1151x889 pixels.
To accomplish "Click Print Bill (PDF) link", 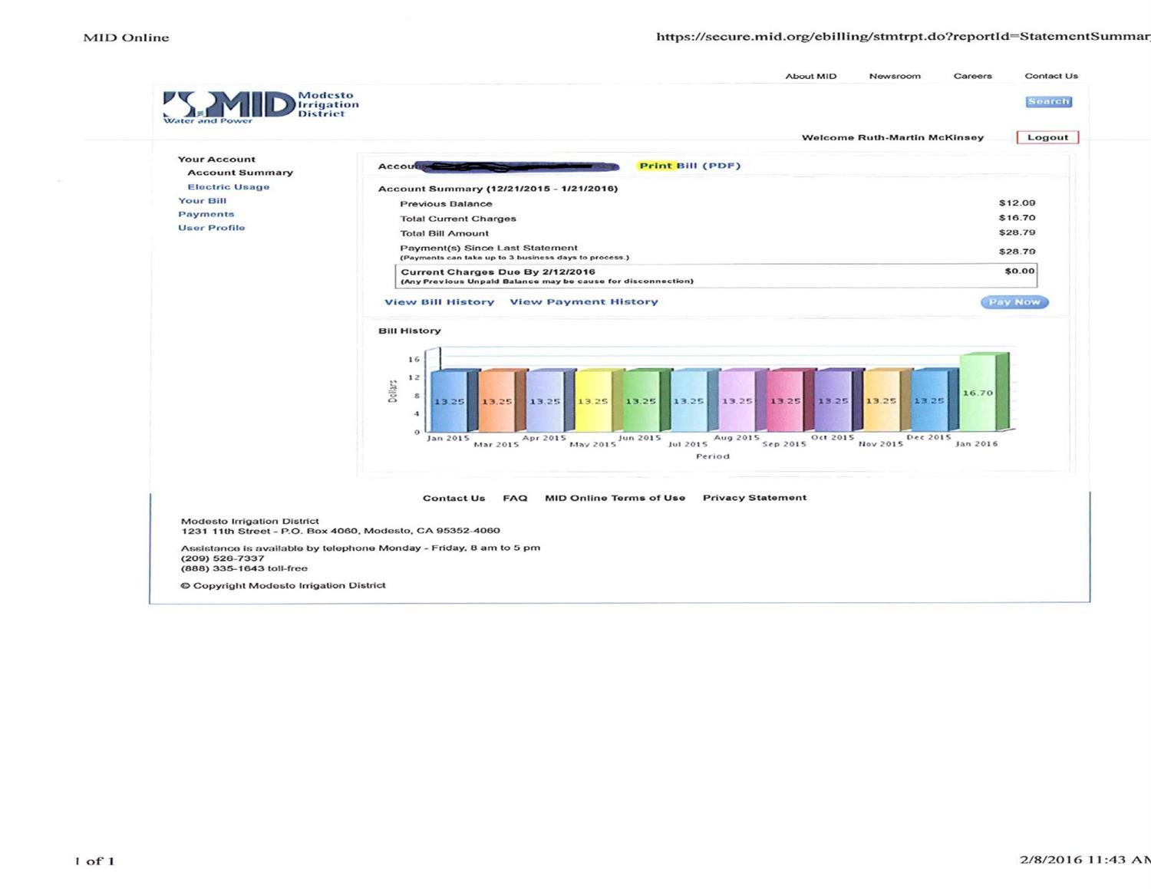I will [689, 166].
